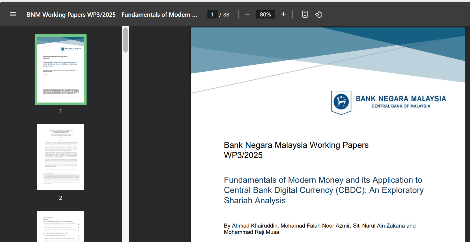Click the CENTRAL BANK OF MALAYSIA logo subtitle
Viewport: 470px width, 242px height.
point(401,106)
